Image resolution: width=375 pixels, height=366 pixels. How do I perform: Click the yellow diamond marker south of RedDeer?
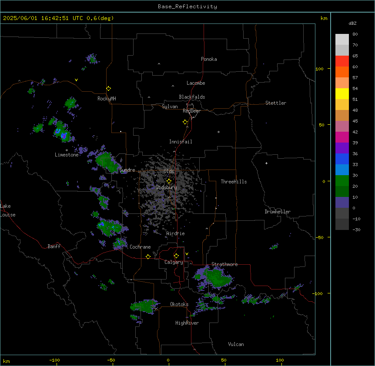pyautogui.click(x=185, y=122)
